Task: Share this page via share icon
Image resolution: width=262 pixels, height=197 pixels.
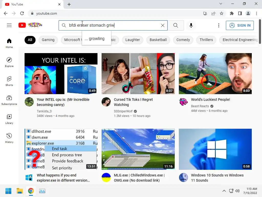Action: click(x=213, y=13)
